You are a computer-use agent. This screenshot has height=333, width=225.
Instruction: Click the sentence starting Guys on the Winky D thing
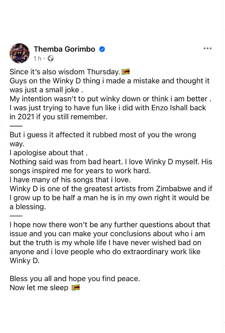[110, 85]
